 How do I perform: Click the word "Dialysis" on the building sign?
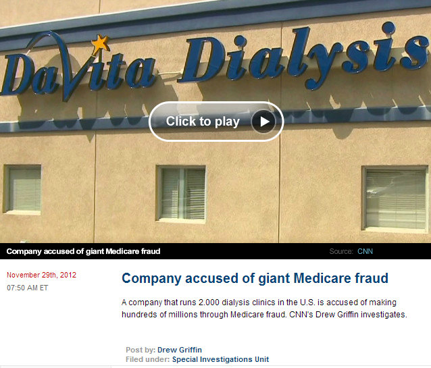304,56
